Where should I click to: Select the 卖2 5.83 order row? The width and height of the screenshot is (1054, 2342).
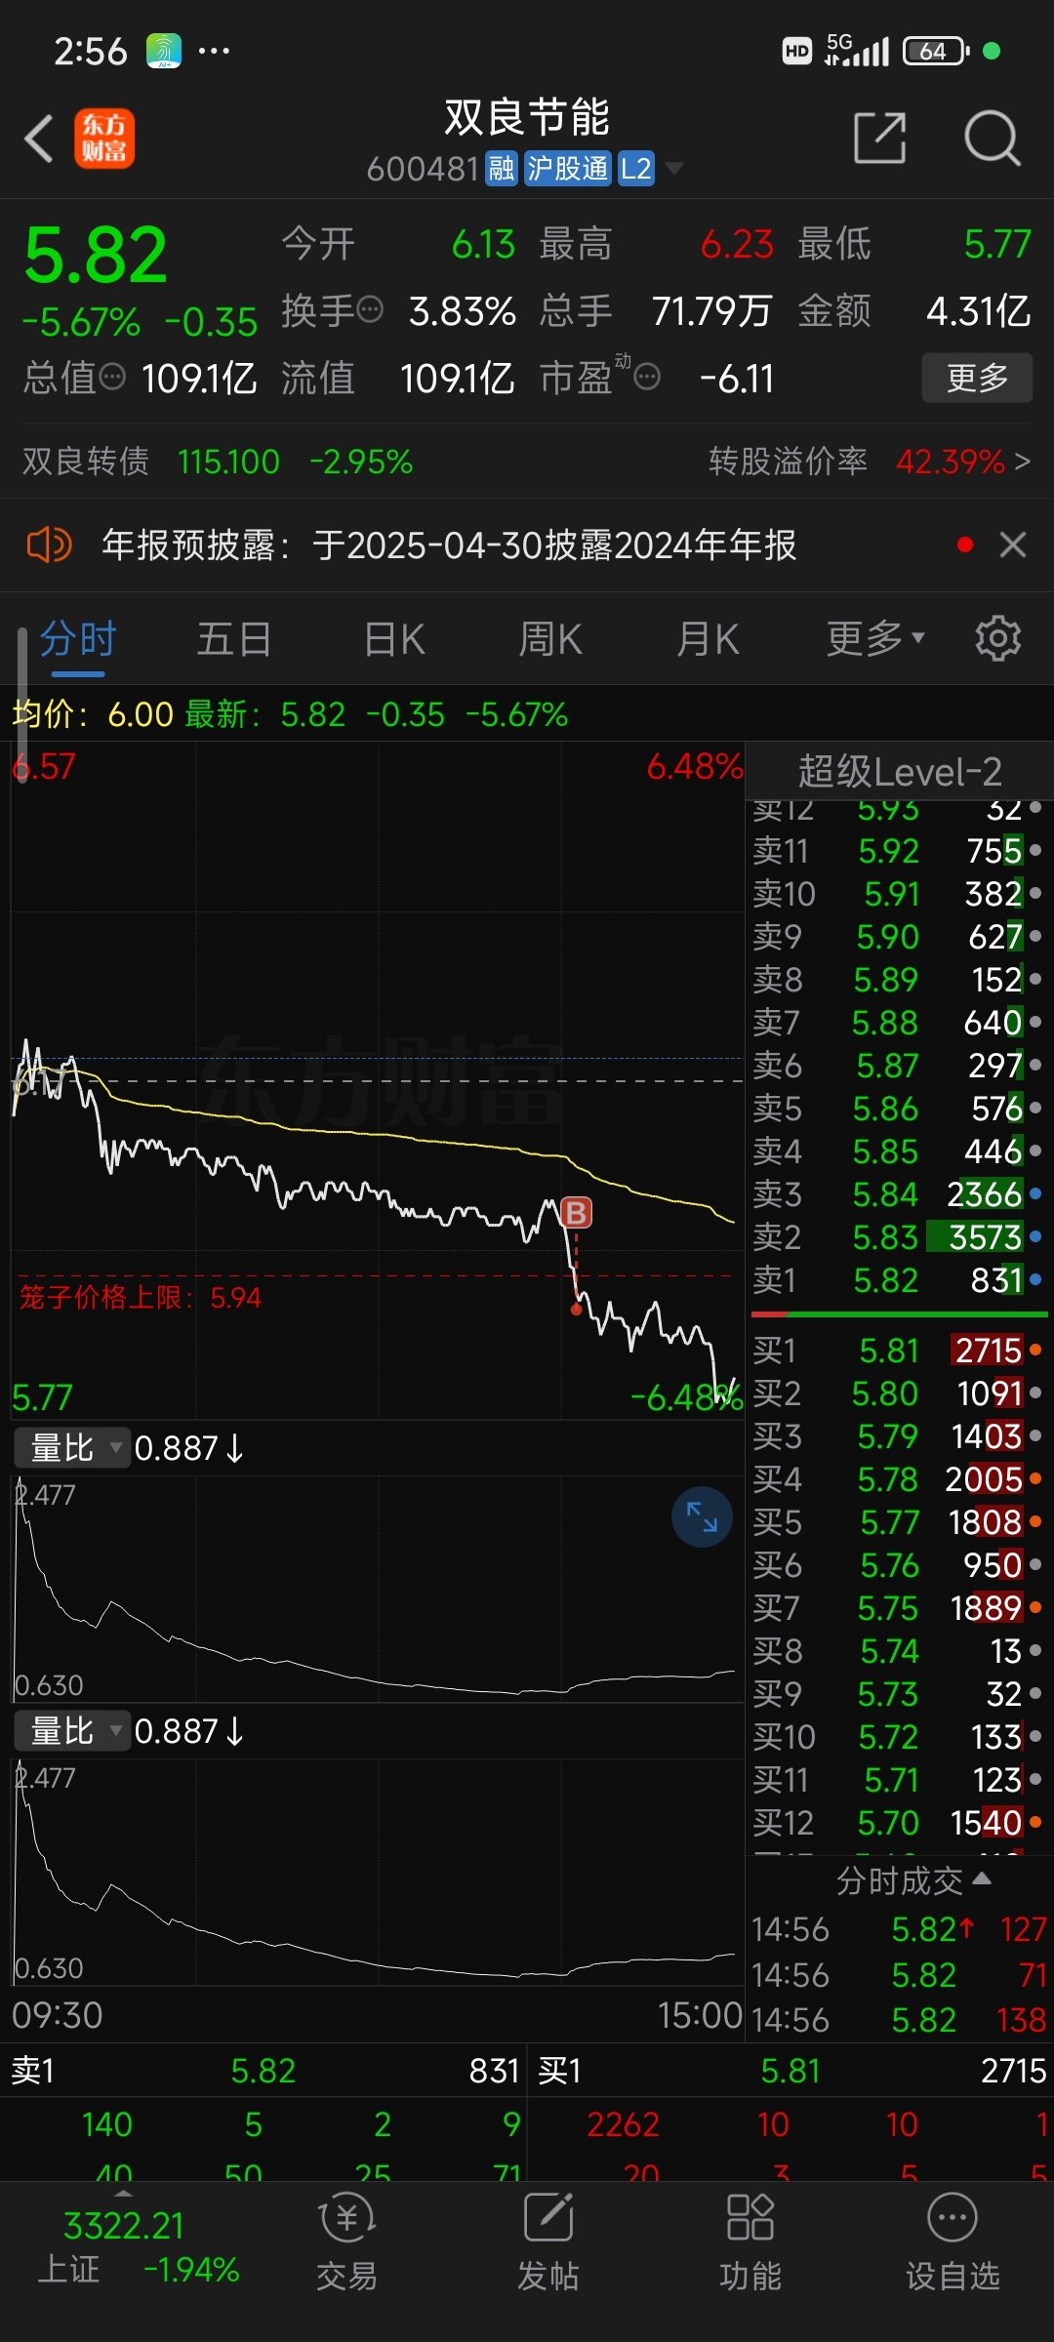[x=899, y=1237]
